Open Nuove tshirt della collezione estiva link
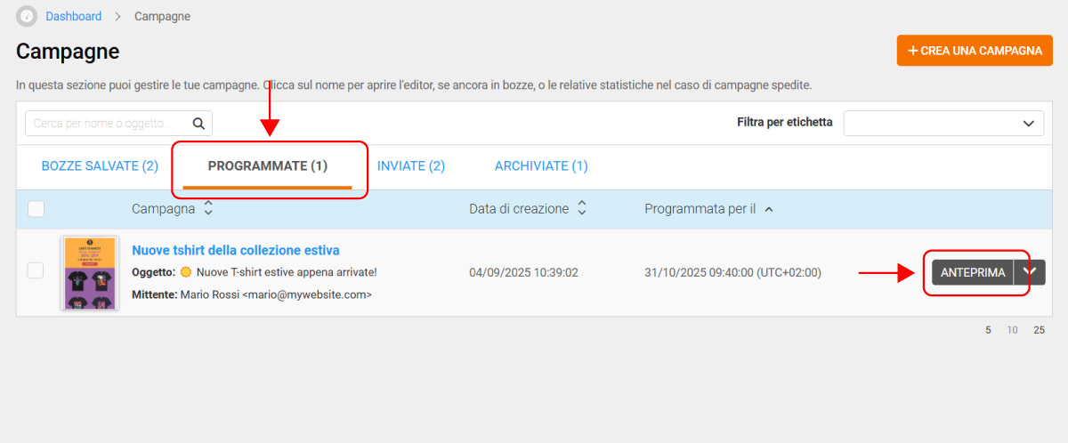This screenshot has height=443, width=1068. (236, 251)
